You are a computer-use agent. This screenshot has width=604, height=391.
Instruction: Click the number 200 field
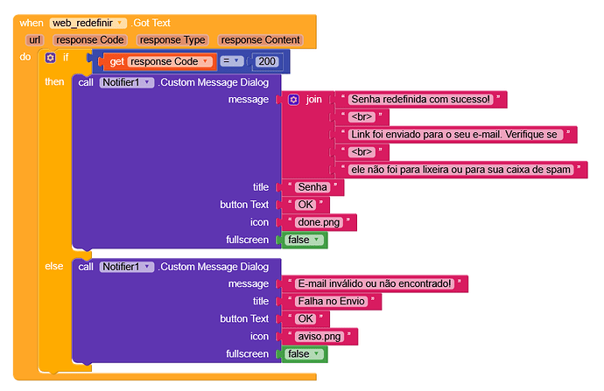267,61
